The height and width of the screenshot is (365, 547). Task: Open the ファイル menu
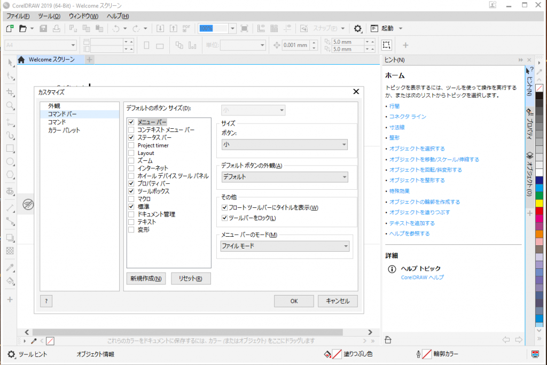[18, 16]
